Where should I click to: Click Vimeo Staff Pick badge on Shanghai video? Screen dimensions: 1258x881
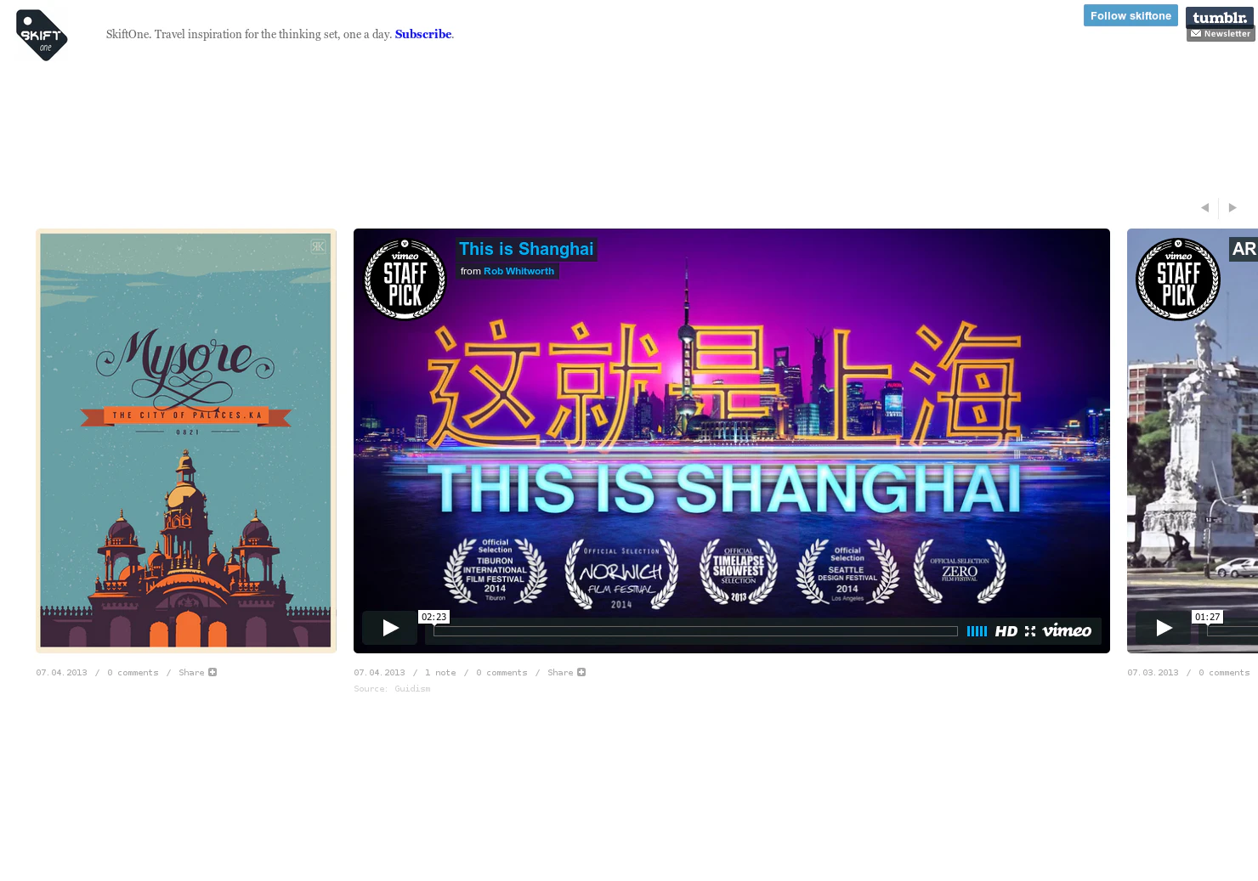405,279
